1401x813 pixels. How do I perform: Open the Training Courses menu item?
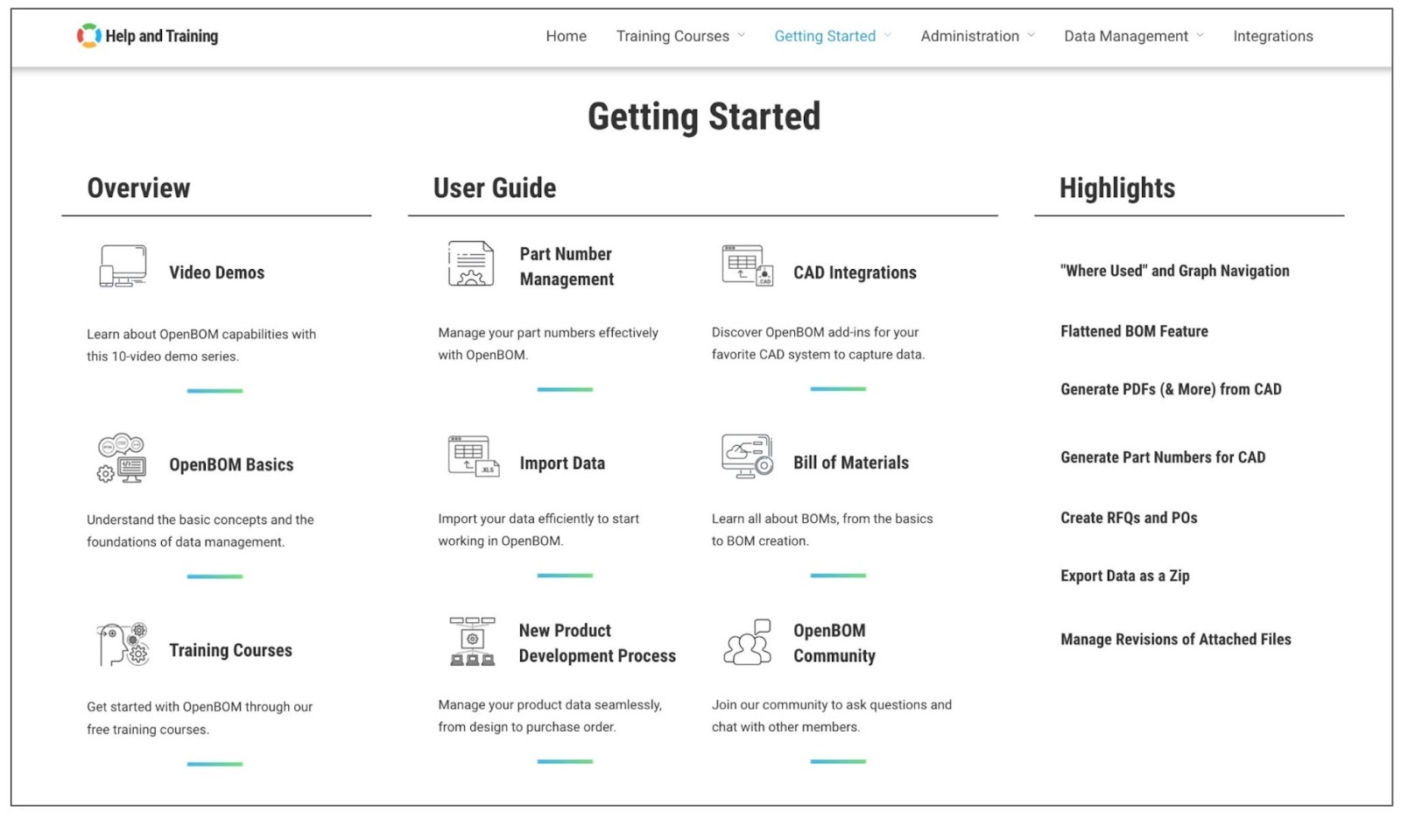click(x=672, y=36)
